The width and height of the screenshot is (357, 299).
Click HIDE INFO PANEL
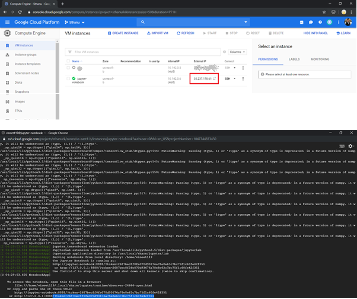pyautogui.click(x=315, y=33)
